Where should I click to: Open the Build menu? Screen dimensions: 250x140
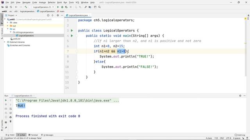click(x=59, y=2)
